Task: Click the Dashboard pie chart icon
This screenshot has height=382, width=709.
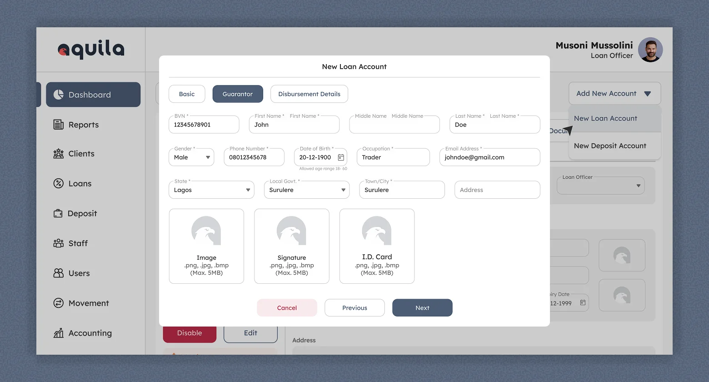Action: click(x=59, y=95)
